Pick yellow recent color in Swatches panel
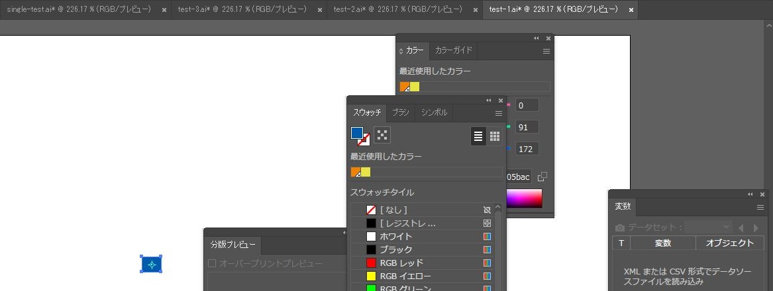The height and width of the screenshot is (291, 773). [365, 172]
